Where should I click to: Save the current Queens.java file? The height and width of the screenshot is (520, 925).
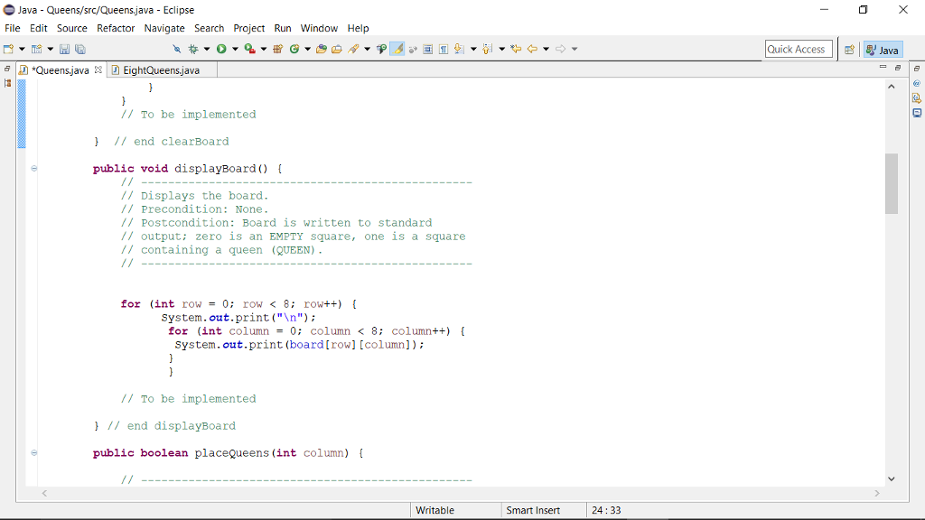pos(65,49)
